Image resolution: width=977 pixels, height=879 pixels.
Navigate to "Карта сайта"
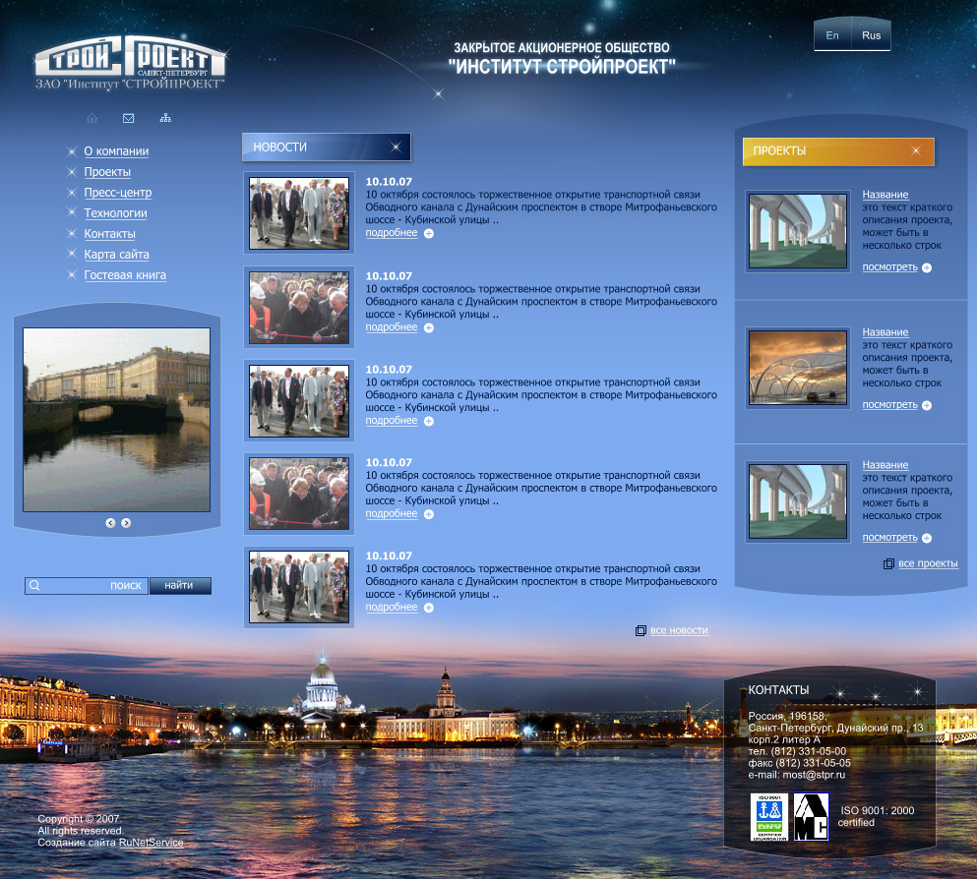pyautogui.click(x=116, y=254)
